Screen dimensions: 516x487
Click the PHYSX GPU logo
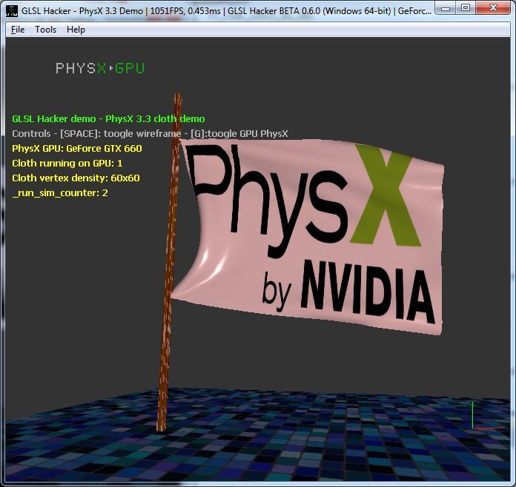point(100,68)
